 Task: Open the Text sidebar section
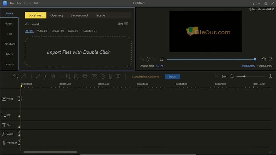click(9, 34)
